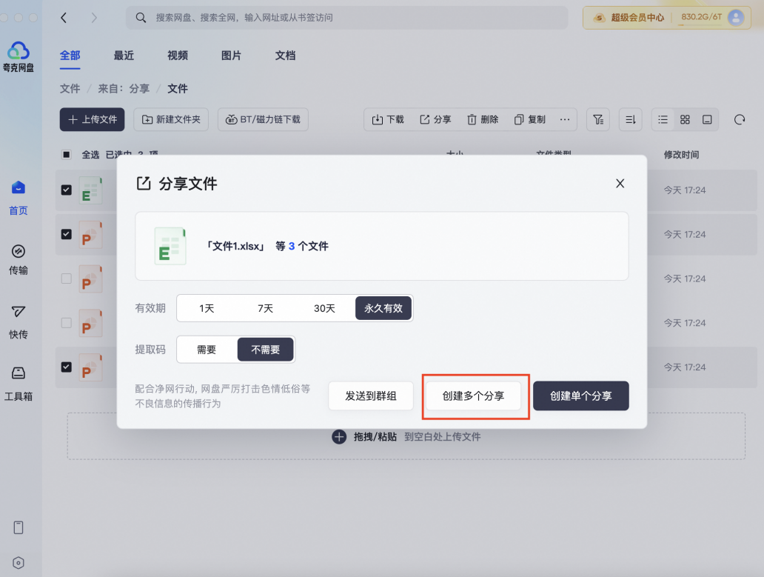
Task: Click the back navigation arrow
Action: click(x=64, y=17)
